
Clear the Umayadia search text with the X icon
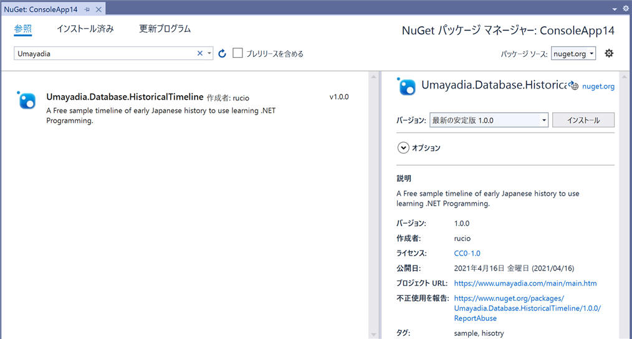[200, 53]
